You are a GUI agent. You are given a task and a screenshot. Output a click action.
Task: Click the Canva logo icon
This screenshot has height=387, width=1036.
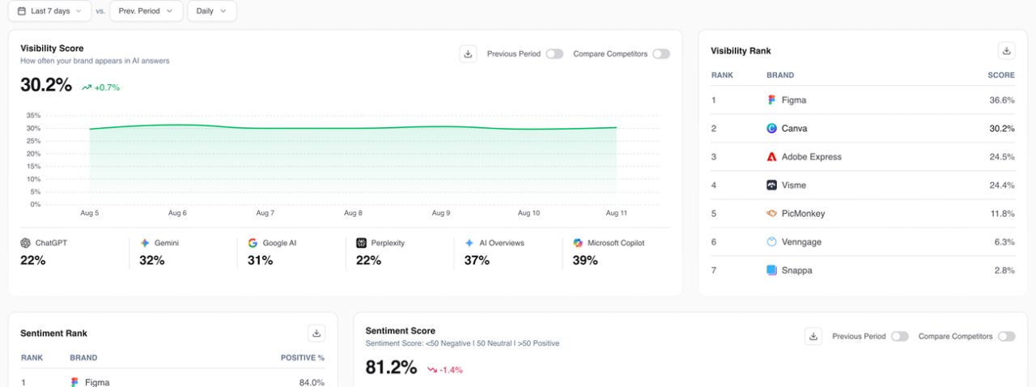coord(771,129)
